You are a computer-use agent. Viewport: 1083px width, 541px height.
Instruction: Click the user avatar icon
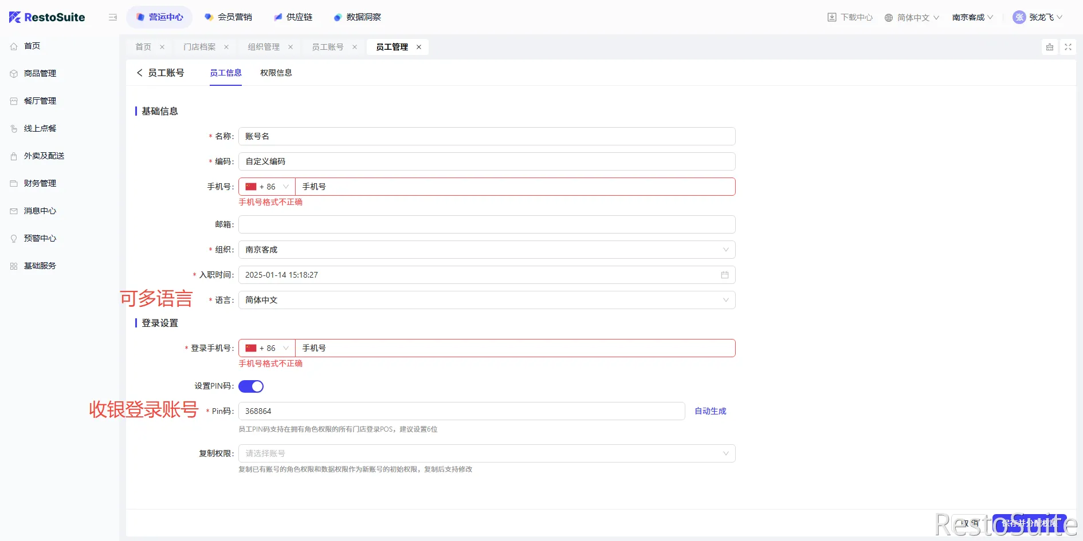[x=1019, y=17]
